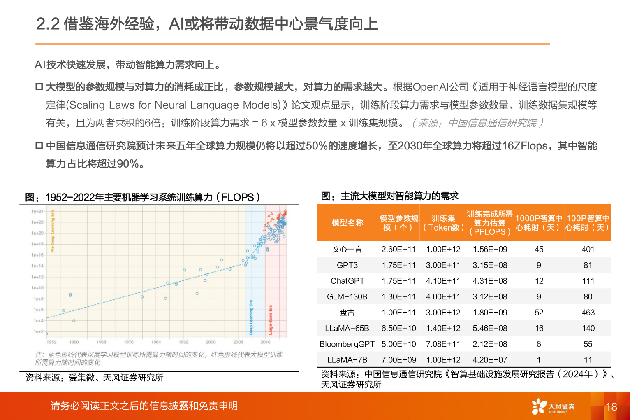
Task: Click the page number 18
Action: point(611,407)
